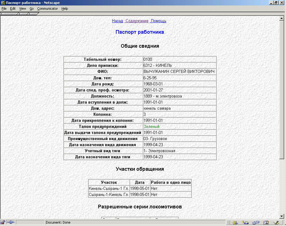This screenshot has width=286, height=226.
Task: Select the Табельный номер value 0100
Action: [x=148, y=59]
